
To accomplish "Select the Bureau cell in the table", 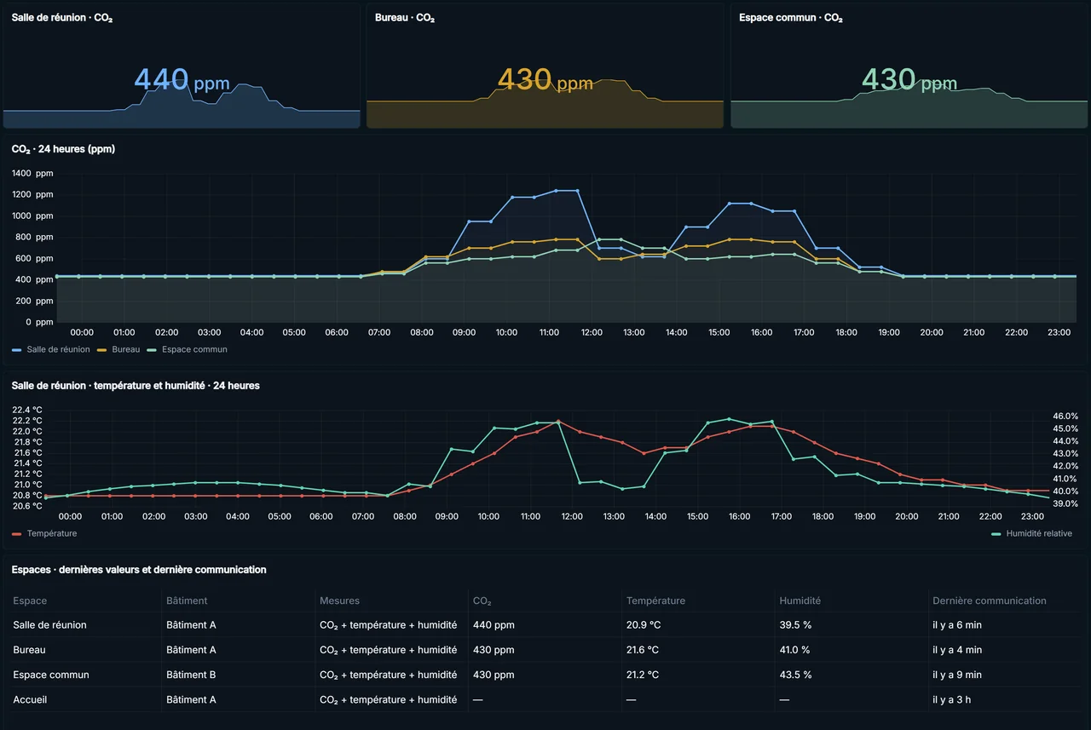I will 29,650.
